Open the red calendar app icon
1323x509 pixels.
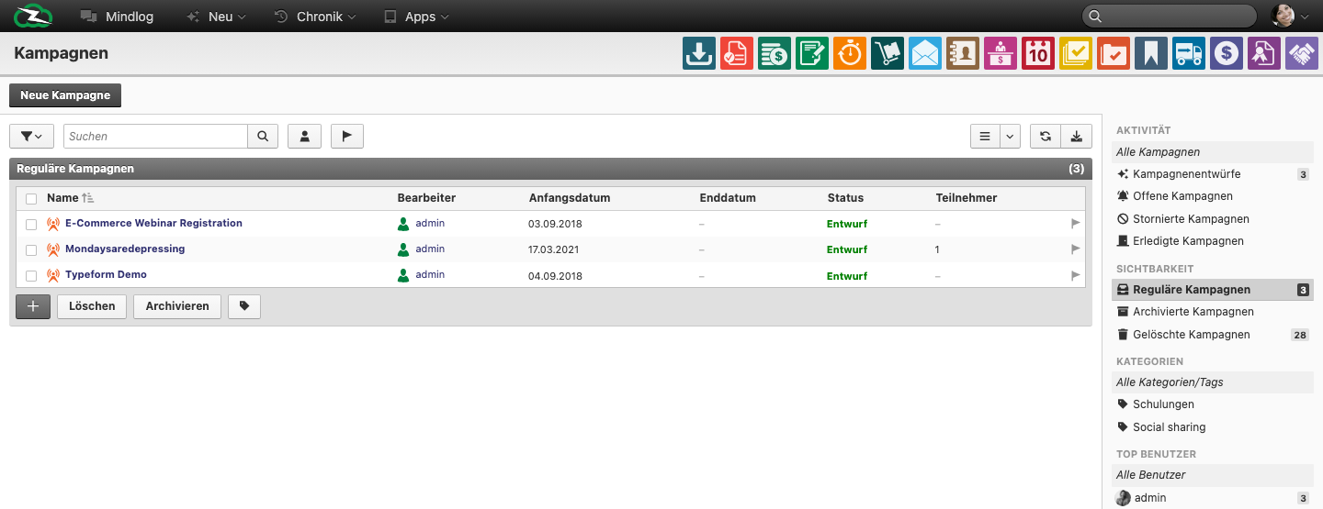(x=1038, y=53)
